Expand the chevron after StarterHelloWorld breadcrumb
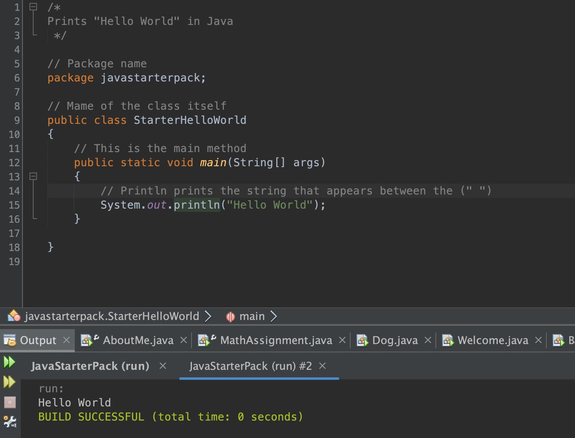Viewport: 575px width, 438px height. coord(208,316)
